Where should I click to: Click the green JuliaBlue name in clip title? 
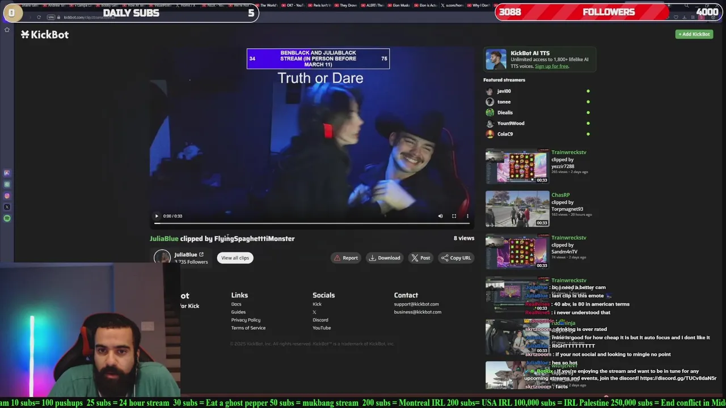(x=164, y=239)
